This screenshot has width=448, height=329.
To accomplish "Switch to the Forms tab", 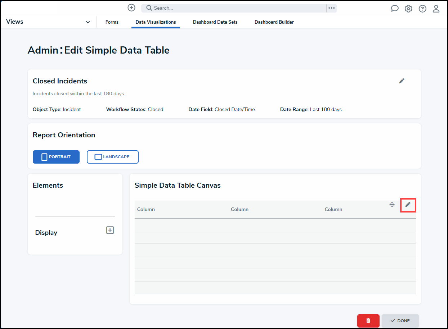I will 112,22.
